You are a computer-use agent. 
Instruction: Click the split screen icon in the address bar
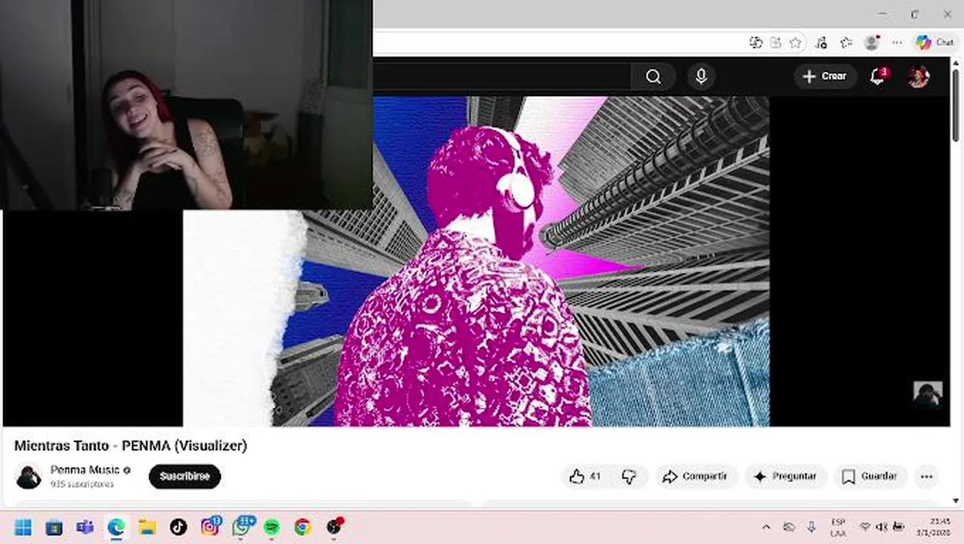(776, 43)
